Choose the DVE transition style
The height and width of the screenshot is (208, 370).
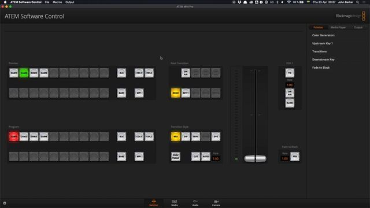pos(216,136)
